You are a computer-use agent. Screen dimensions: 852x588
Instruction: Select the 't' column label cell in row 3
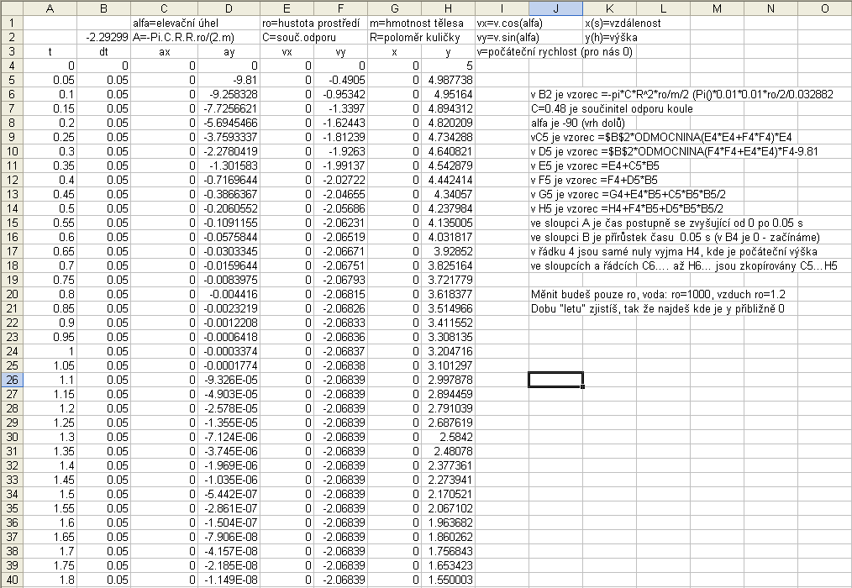tap(50, 51)
